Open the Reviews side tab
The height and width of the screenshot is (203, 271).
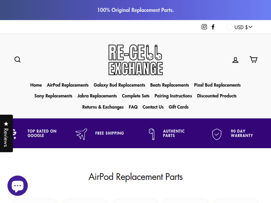(x=6, y=133)
